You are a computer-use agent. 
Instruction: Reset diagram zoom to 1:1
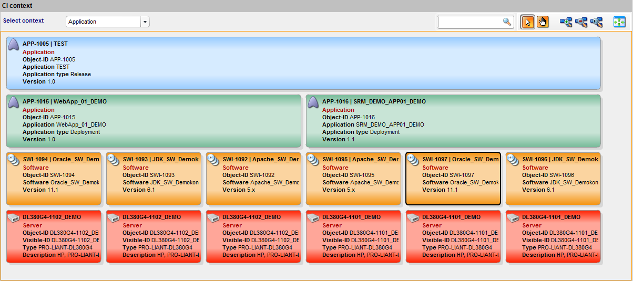point(596,22)
